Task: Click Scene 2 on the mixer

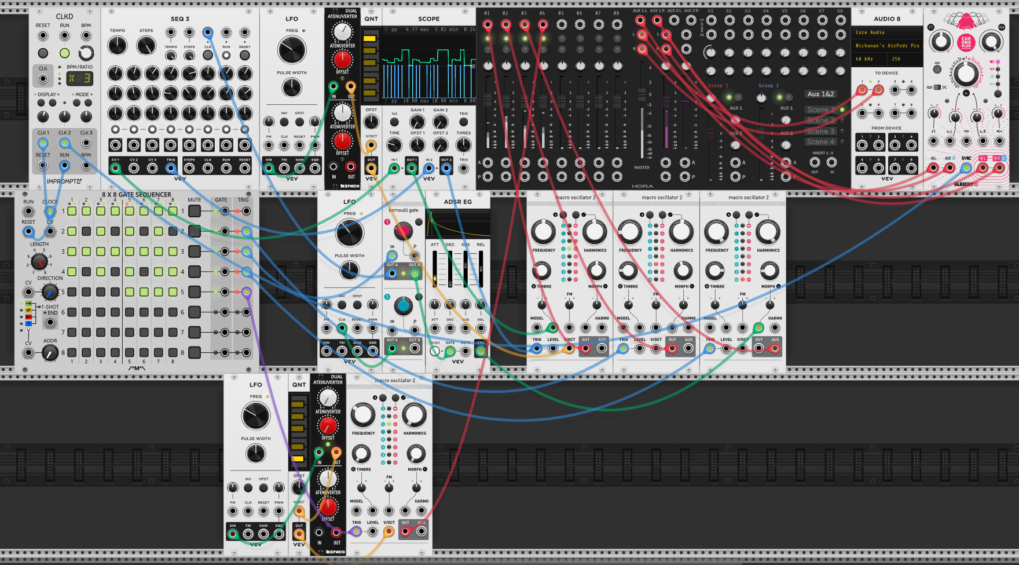Action: coord(820,121)
